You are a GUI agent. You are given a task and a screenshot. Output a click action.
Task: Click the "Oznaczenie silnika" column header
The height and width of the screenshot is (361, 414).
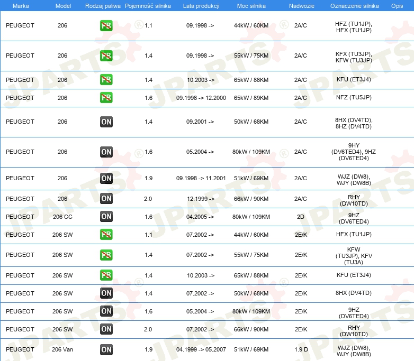(x=354, y=5)
